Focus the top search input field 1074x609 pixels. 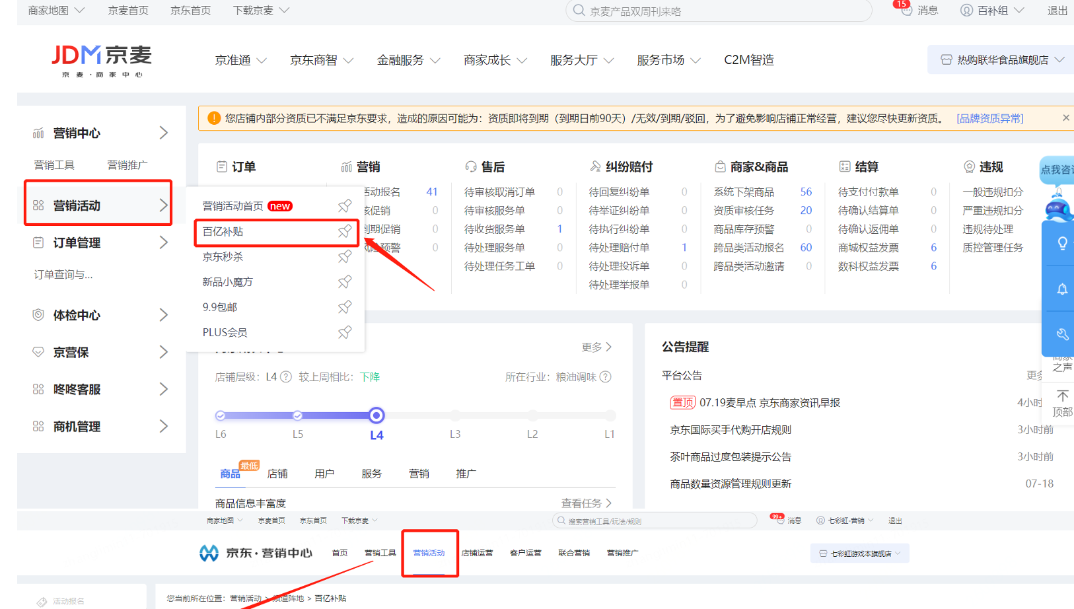720,11
